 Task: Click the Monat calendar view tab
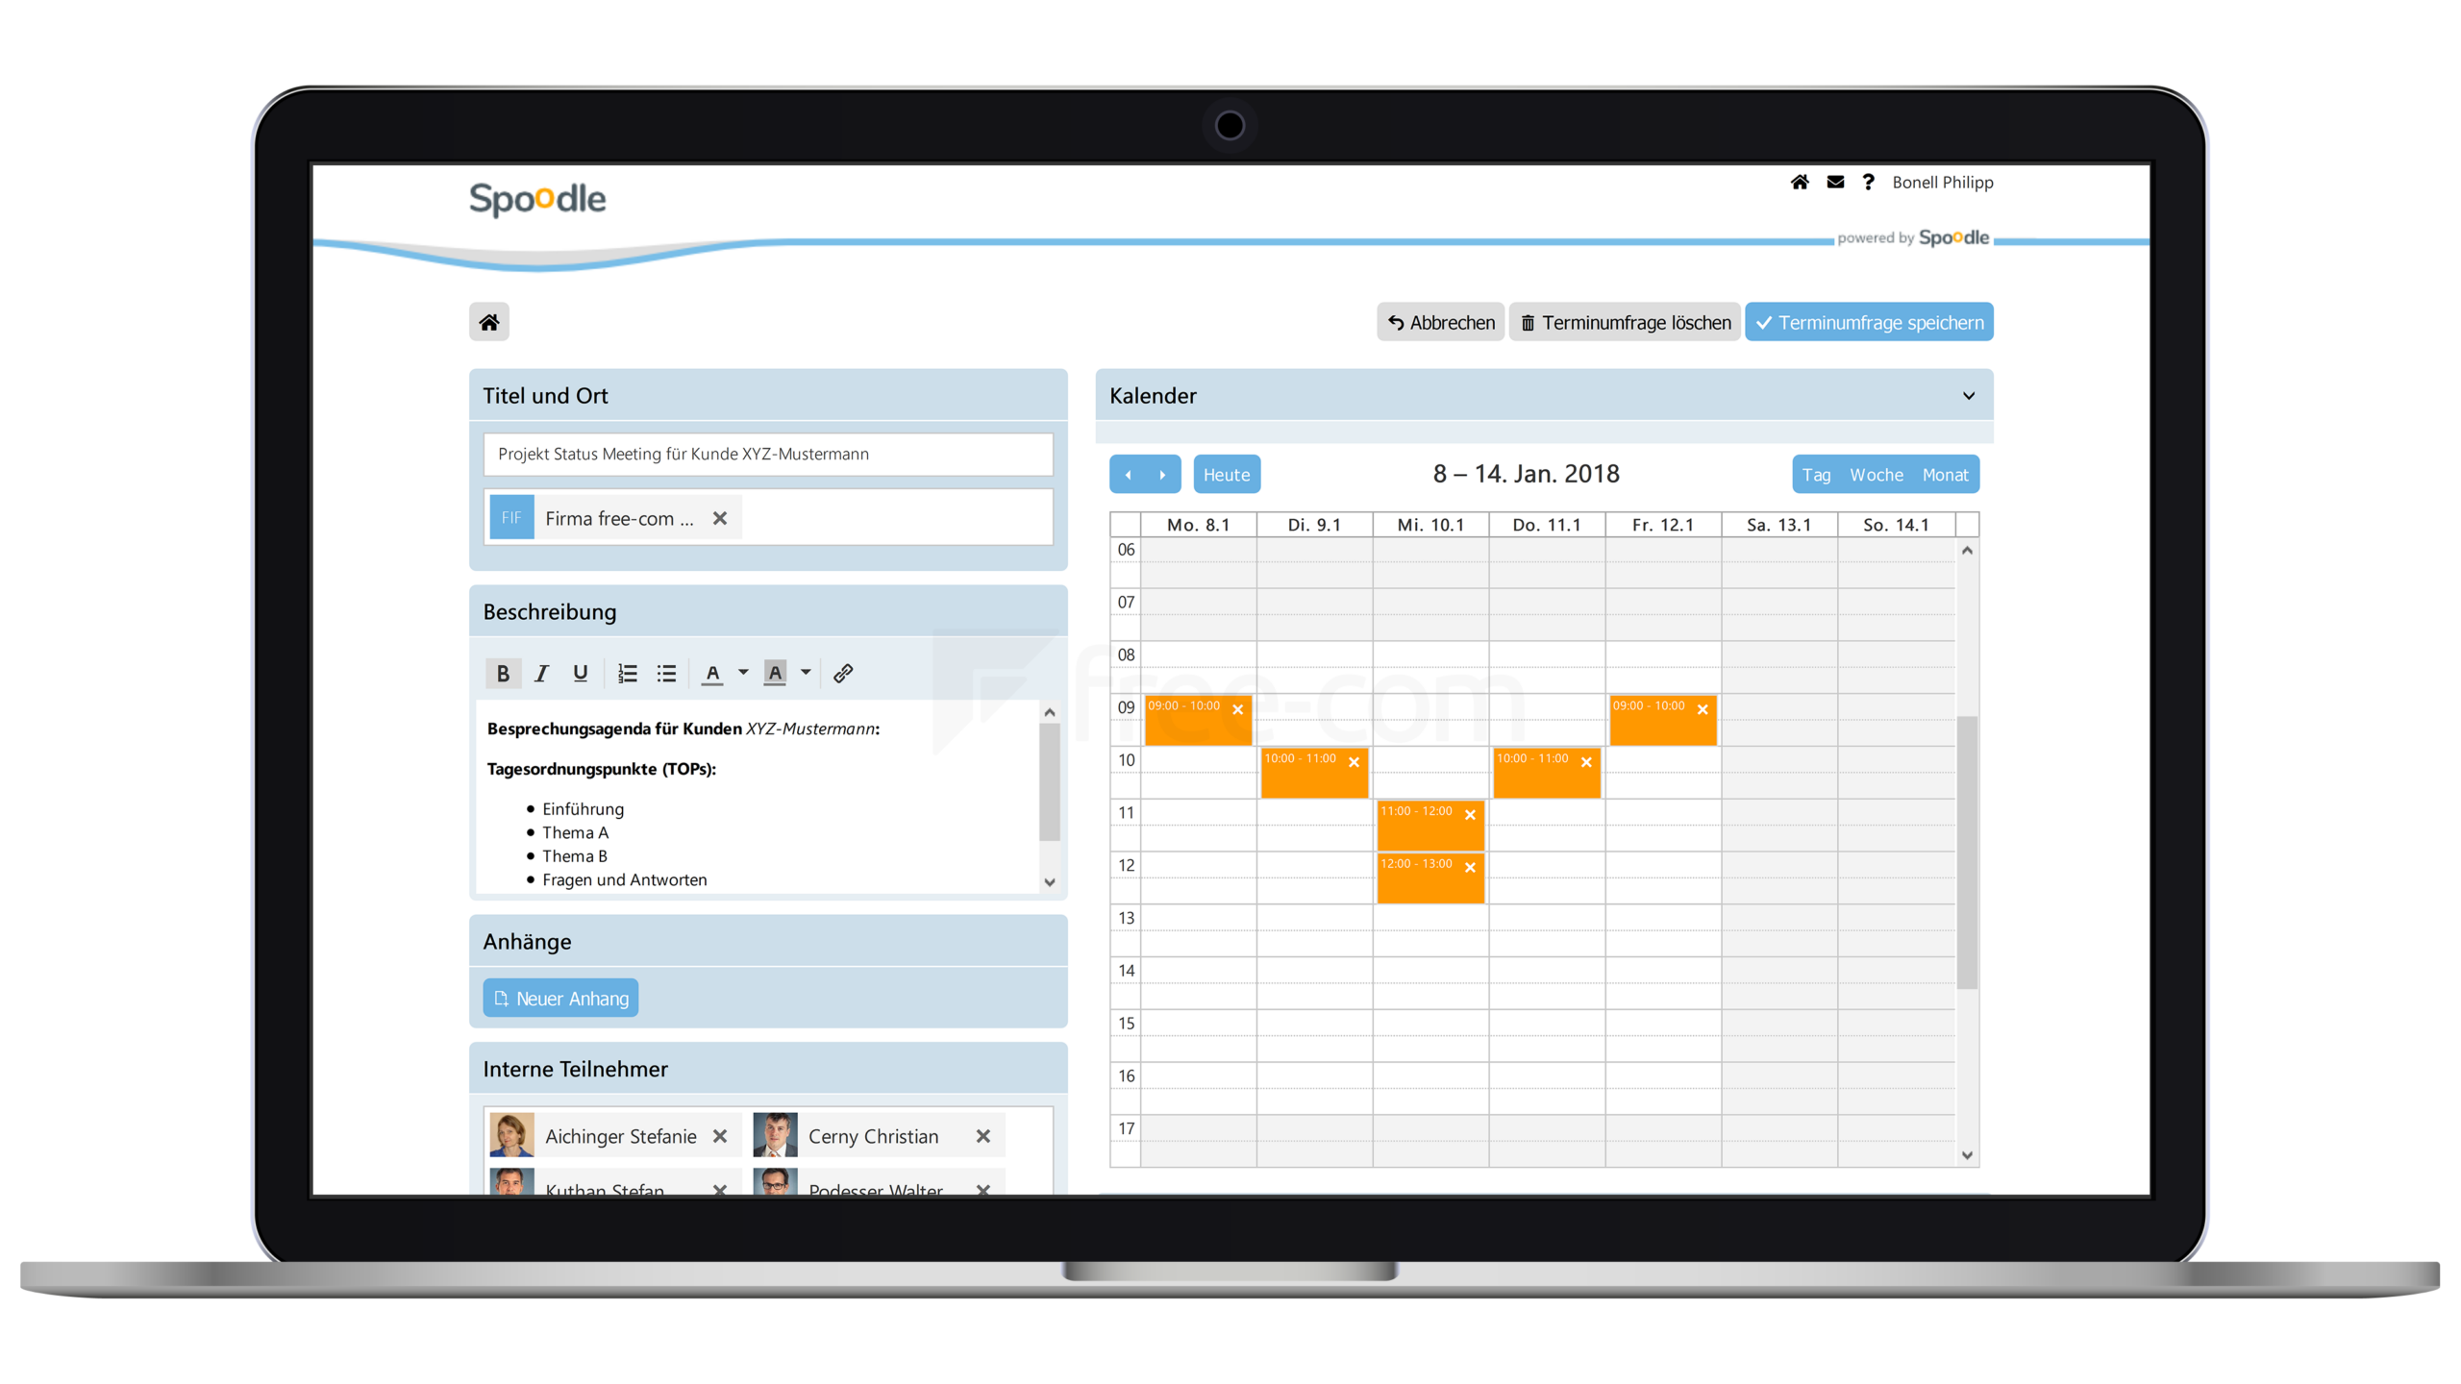click(x=1944, y=475)
